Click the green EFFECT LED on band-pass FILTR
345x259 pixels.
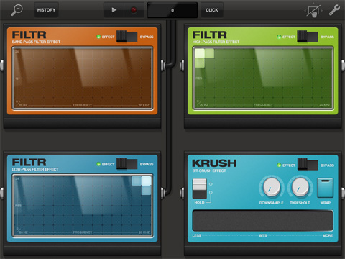98,37
